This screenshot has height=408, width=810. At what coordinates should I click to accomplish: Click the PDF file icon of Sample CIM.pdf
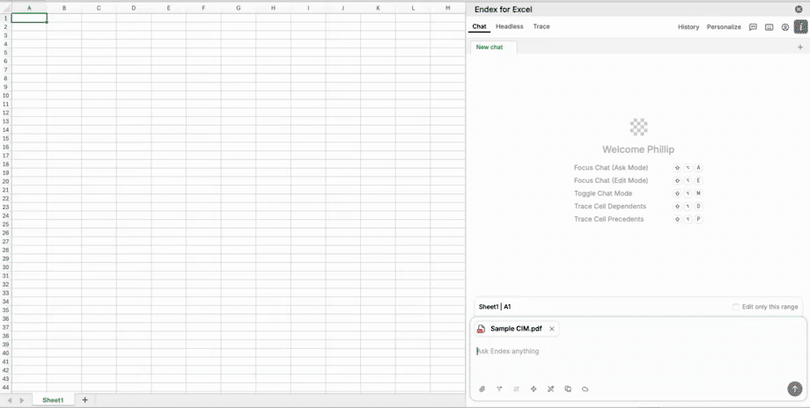coord(481,329)
